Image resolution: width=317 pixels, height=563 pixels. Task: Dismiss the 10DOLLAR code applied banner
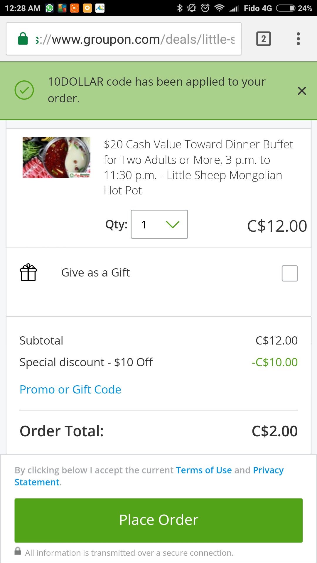point(302,91)
